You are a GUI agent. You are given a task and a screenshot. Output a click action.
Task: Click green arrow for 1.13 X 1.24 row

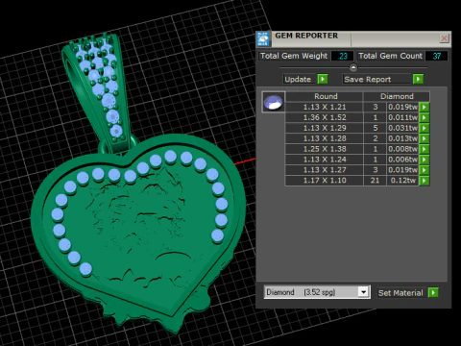[x=425, y=160]
